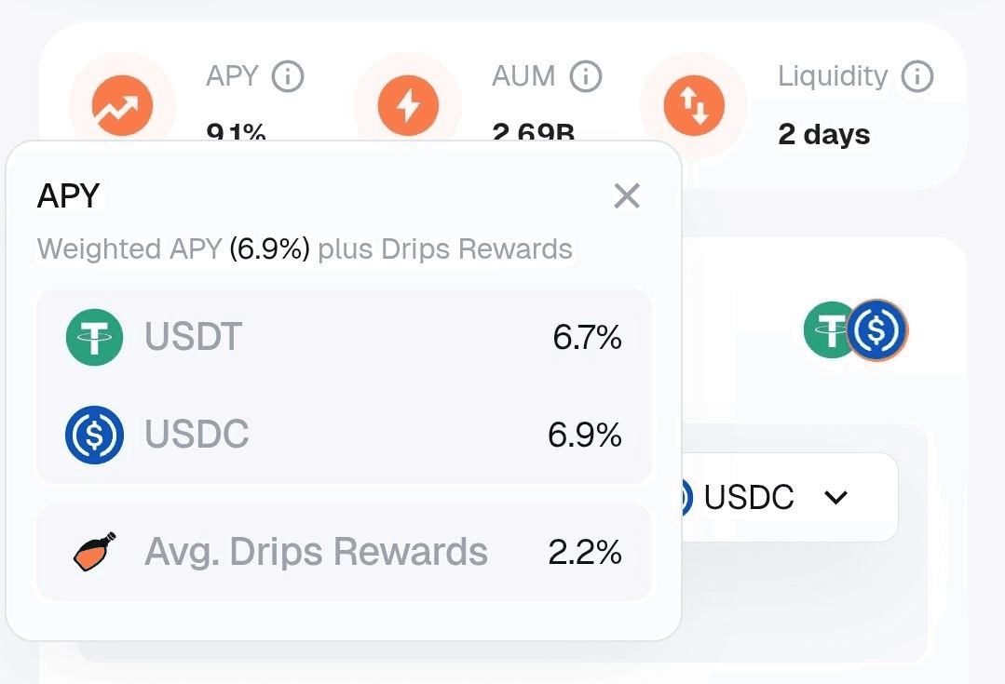
Task: Click the Liquidity info icon
Action: (x=917, y=76)
